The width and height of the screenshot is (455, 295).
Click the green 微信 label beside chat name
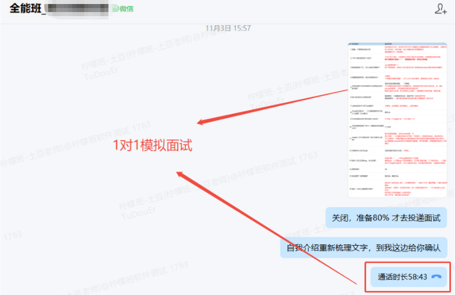tap(126, 9)
